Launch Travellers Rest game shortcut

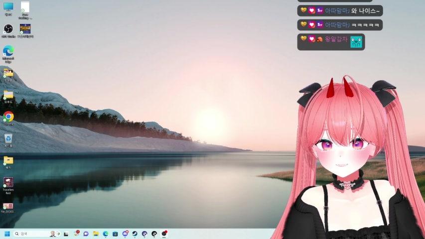point(8,186)
